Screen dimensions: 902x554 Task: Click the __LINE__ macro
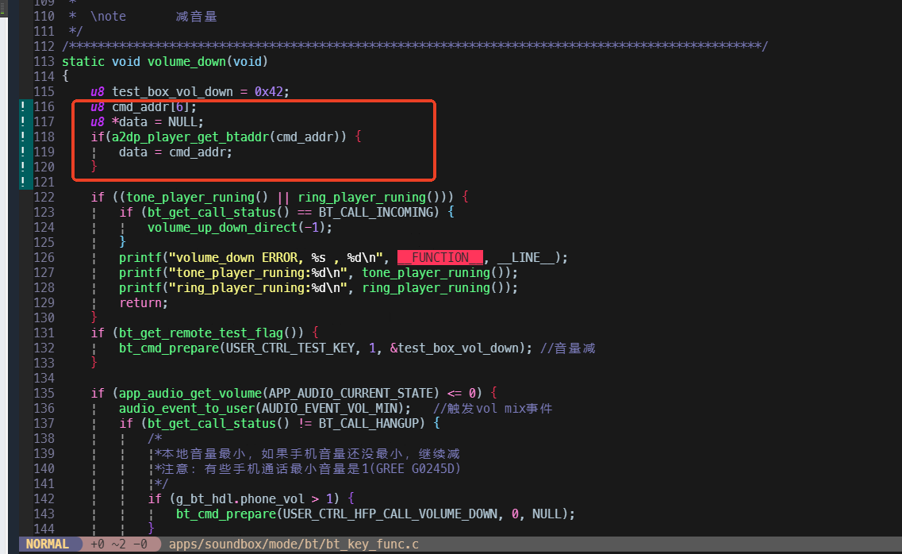pyautogui.click(x=526, y=257)
